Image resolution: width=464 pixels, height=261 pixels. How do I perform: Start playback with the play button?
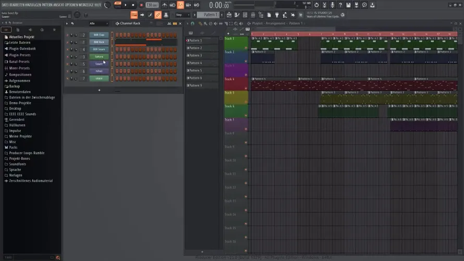click(126, 5)
